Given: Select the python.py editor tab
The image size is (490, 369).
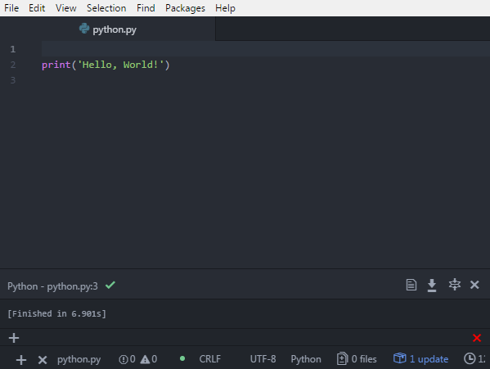Looking at the screenshot, I should tap(107, 29).
